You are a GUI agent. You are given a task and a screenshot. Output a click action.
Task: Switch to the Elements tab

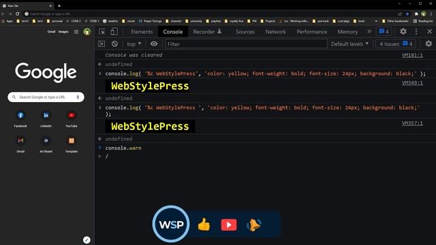[142, 32]
